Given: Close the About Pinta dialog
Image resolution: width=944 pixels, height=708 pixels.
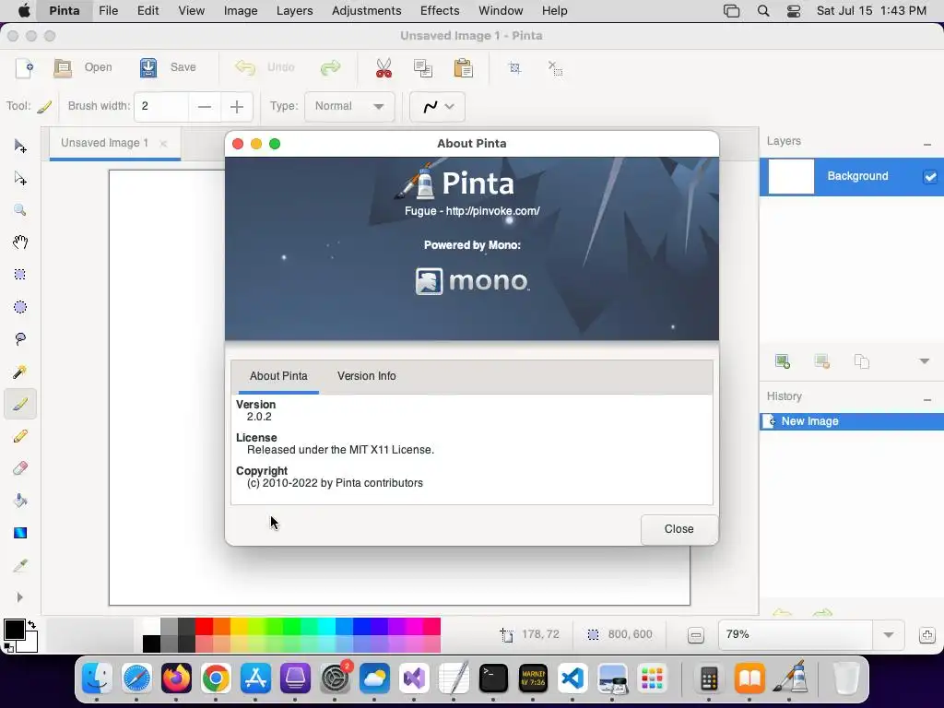Looking at the screenshot, I should pos(678,529).
